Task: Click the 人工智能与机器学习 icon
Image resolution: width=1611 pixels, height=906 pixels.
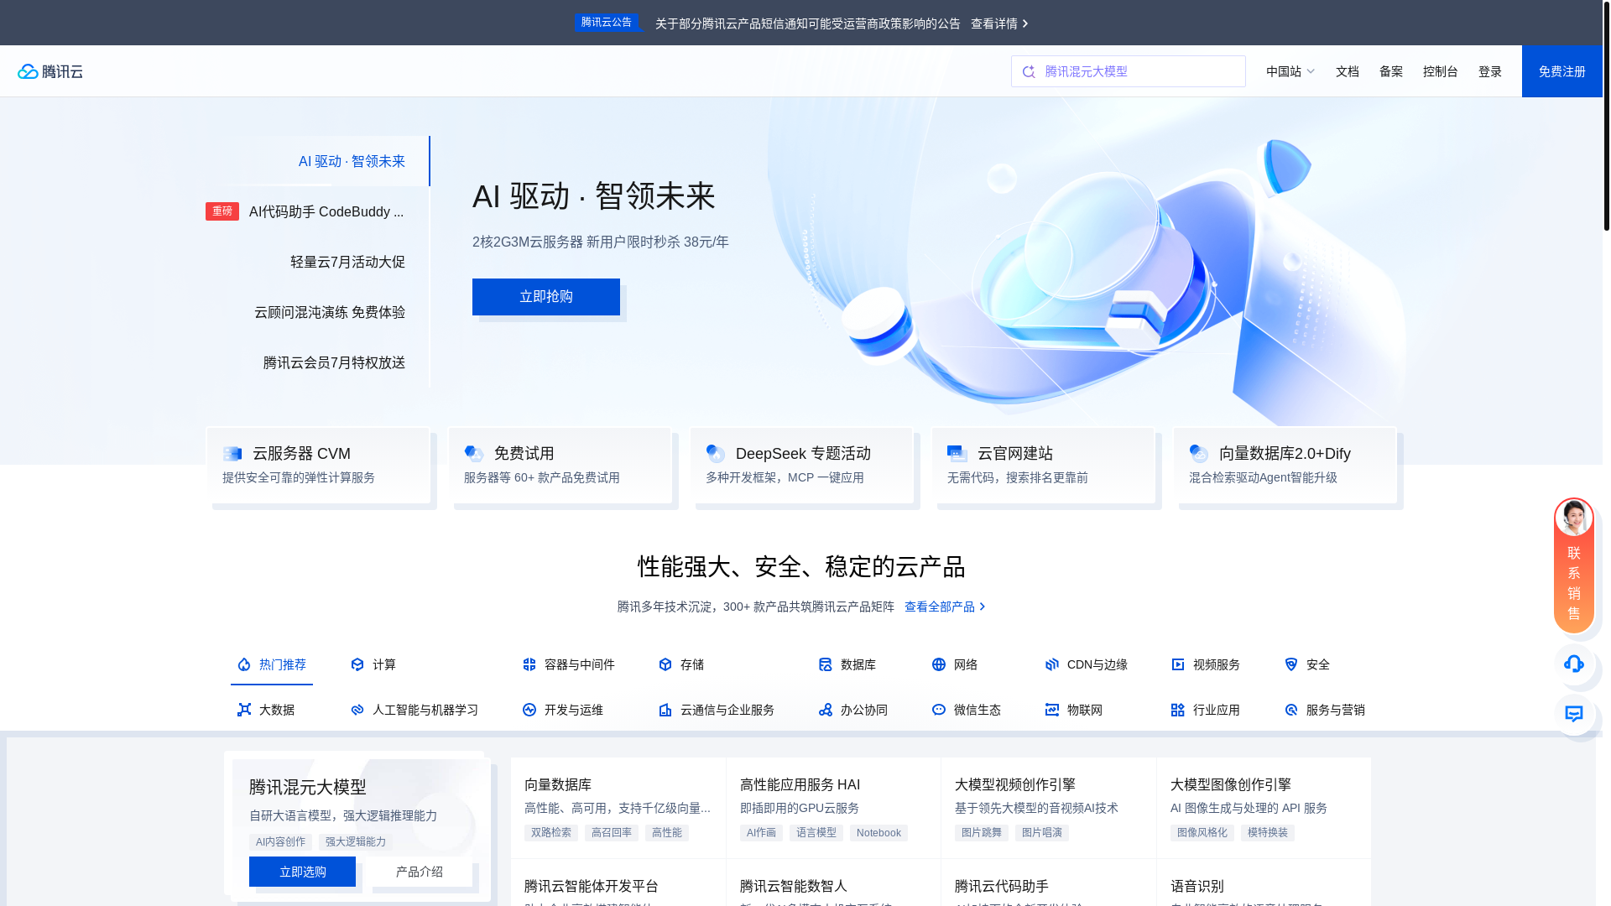Action: 357,710
